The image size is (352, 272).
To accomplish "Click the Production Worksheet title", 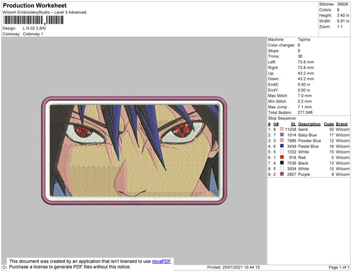I will (35, 5).
